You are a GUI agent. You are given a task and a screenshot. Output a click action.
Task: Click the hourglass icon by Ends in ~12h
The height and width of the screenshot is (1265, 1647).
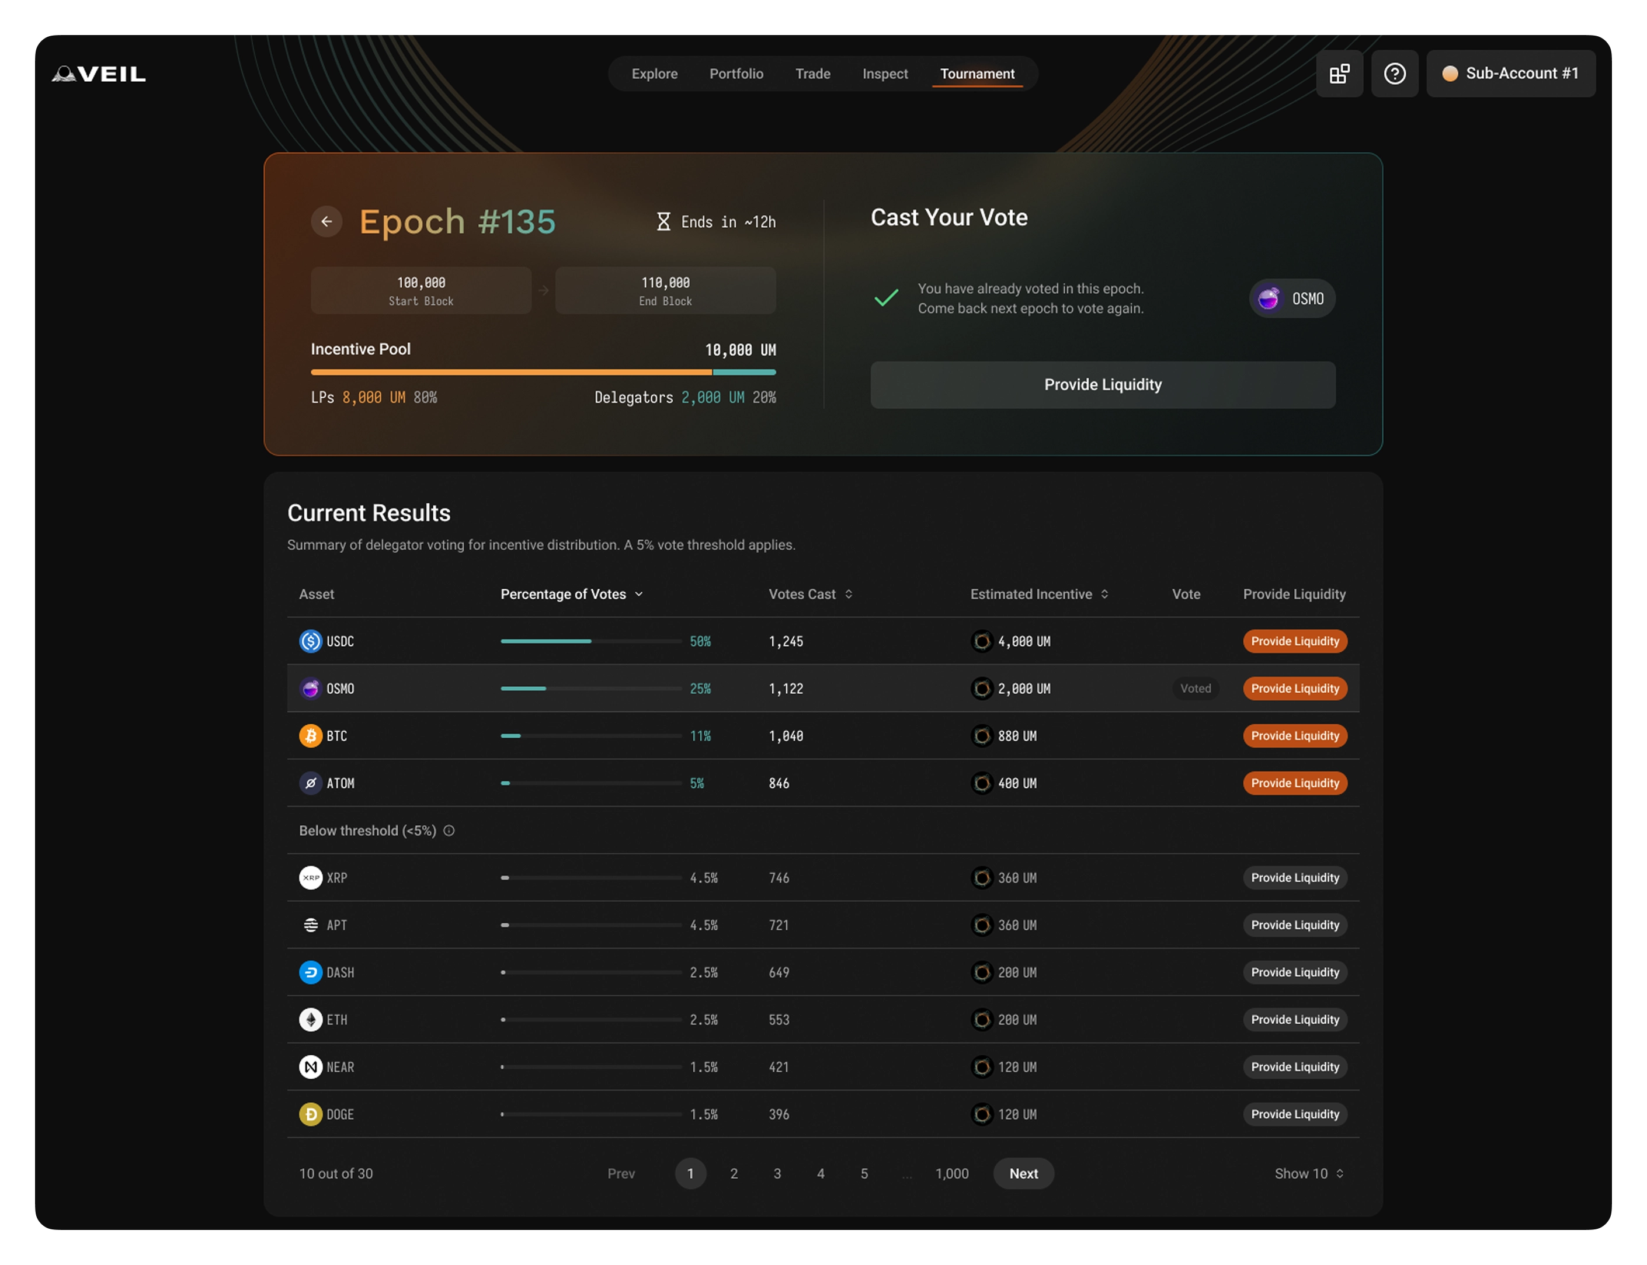(663, 221)
